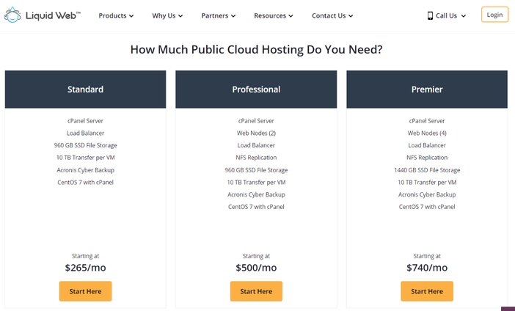Click NFS Replication in the Premier plan
Screen dimensions: 515x311
(427, 158)
